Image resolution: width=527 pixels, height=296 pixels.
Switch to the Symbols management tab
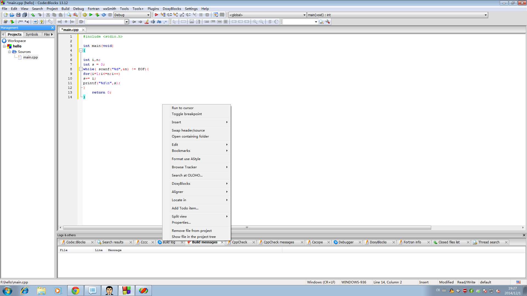32,34
